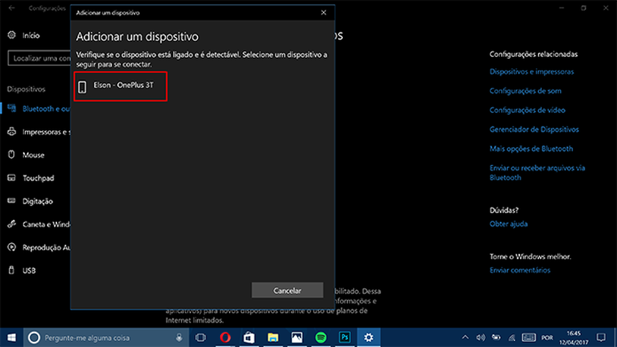Image resolution: width=617 pixels, height=347 pixels.
Task: Click the volume icon in tray
Action: [x=480, y=338]
